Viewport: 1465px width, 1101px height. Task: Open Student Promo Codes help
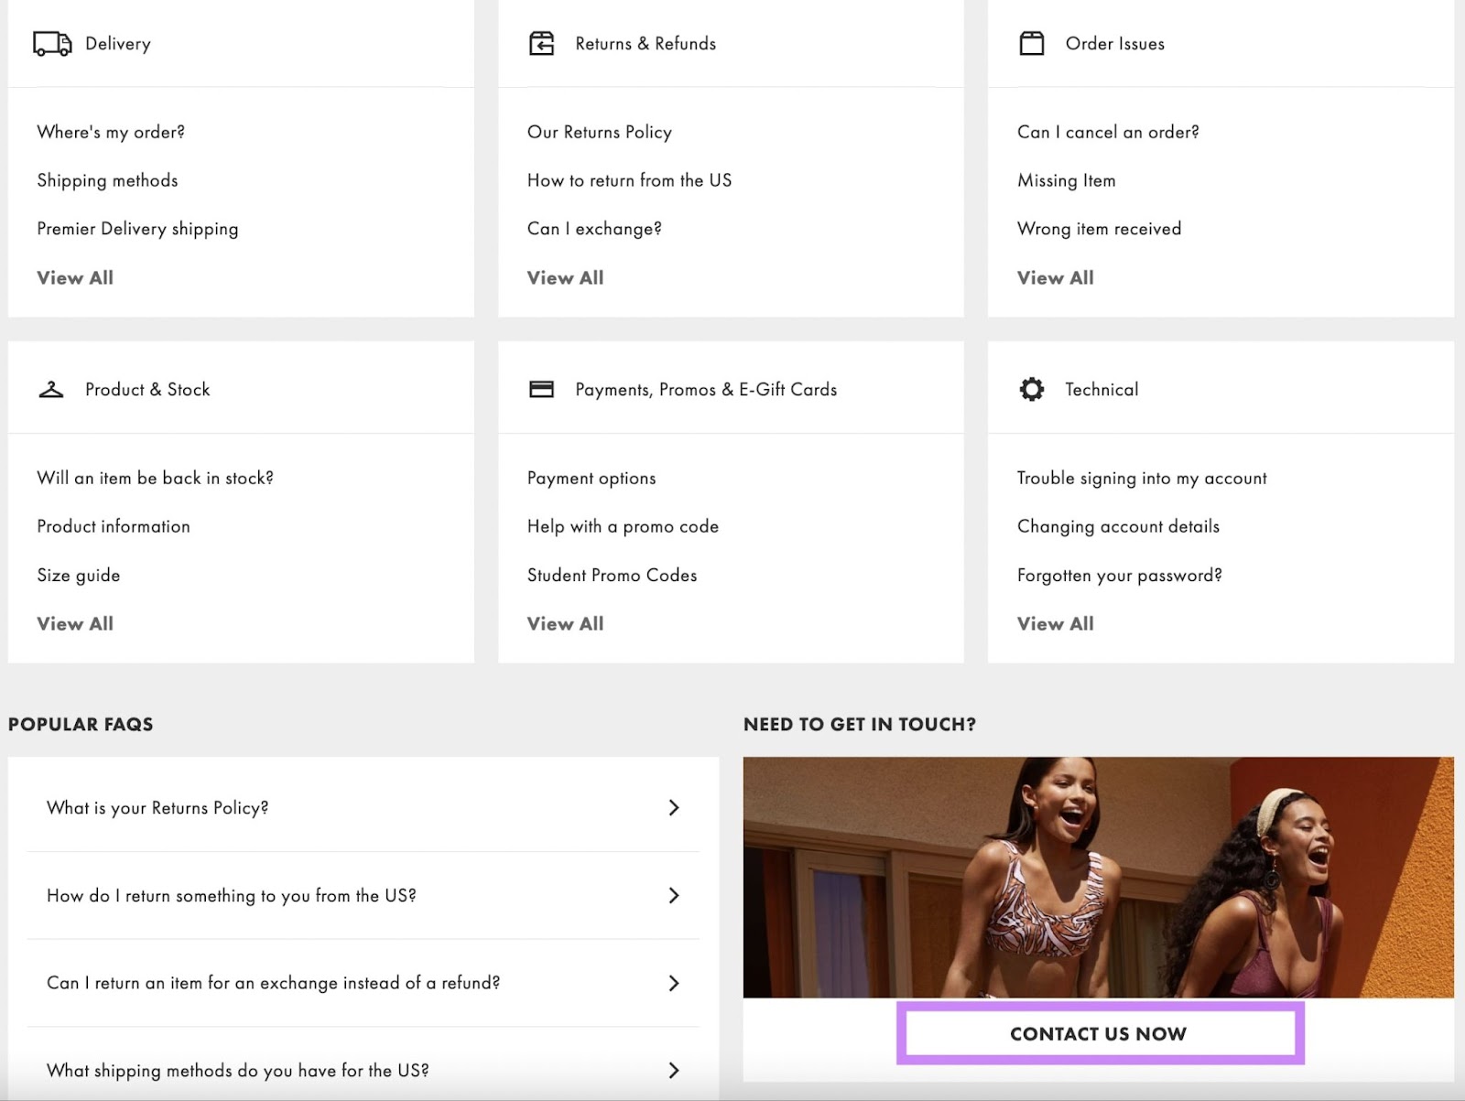coord(612,575)
